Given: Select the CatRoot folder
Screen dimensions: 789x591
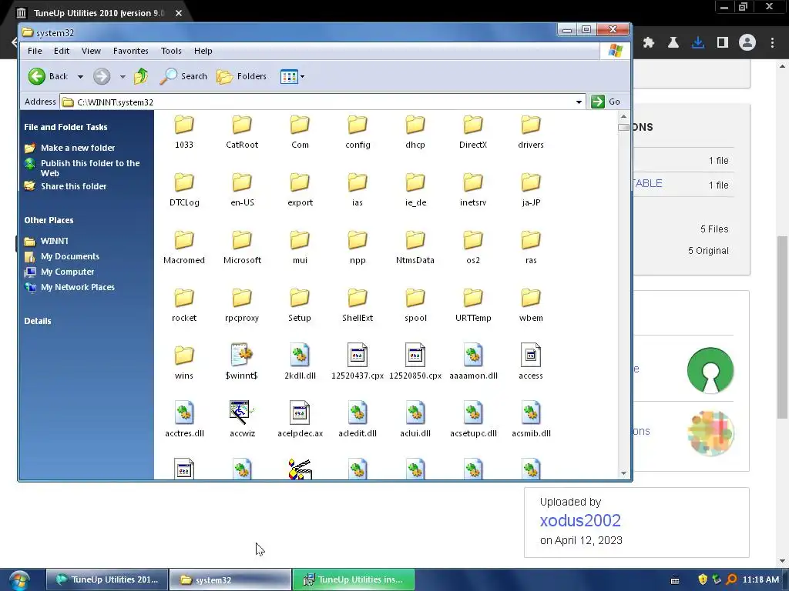Looking at the screenshot, I should tap(242, 132).
